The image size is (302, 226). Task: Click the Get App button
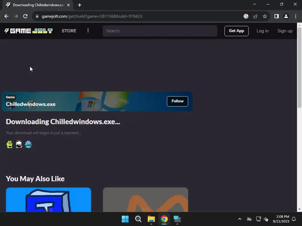tap(236, 31)
